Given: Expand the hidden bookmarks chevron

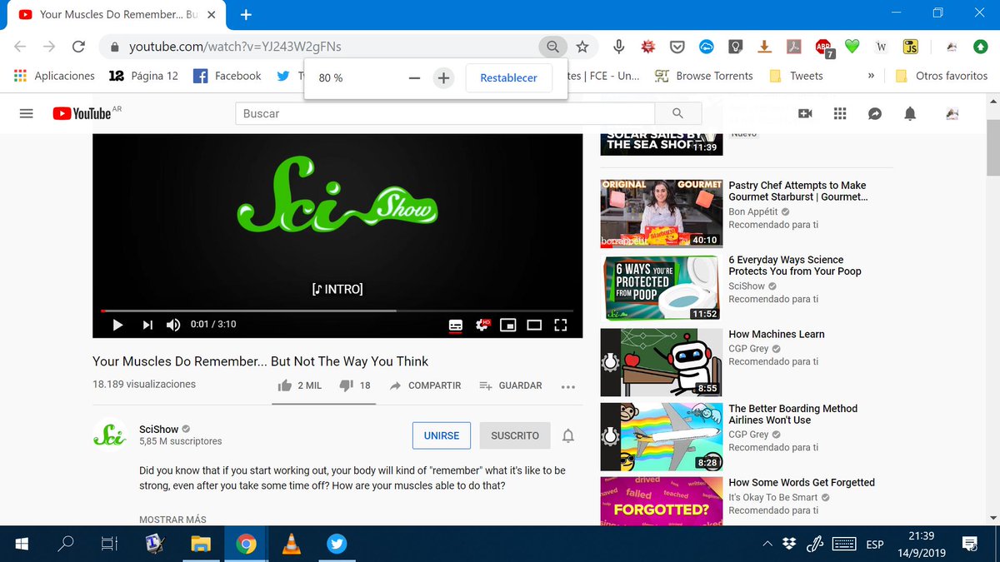Looking at the screenshot, I should (871, 76).
